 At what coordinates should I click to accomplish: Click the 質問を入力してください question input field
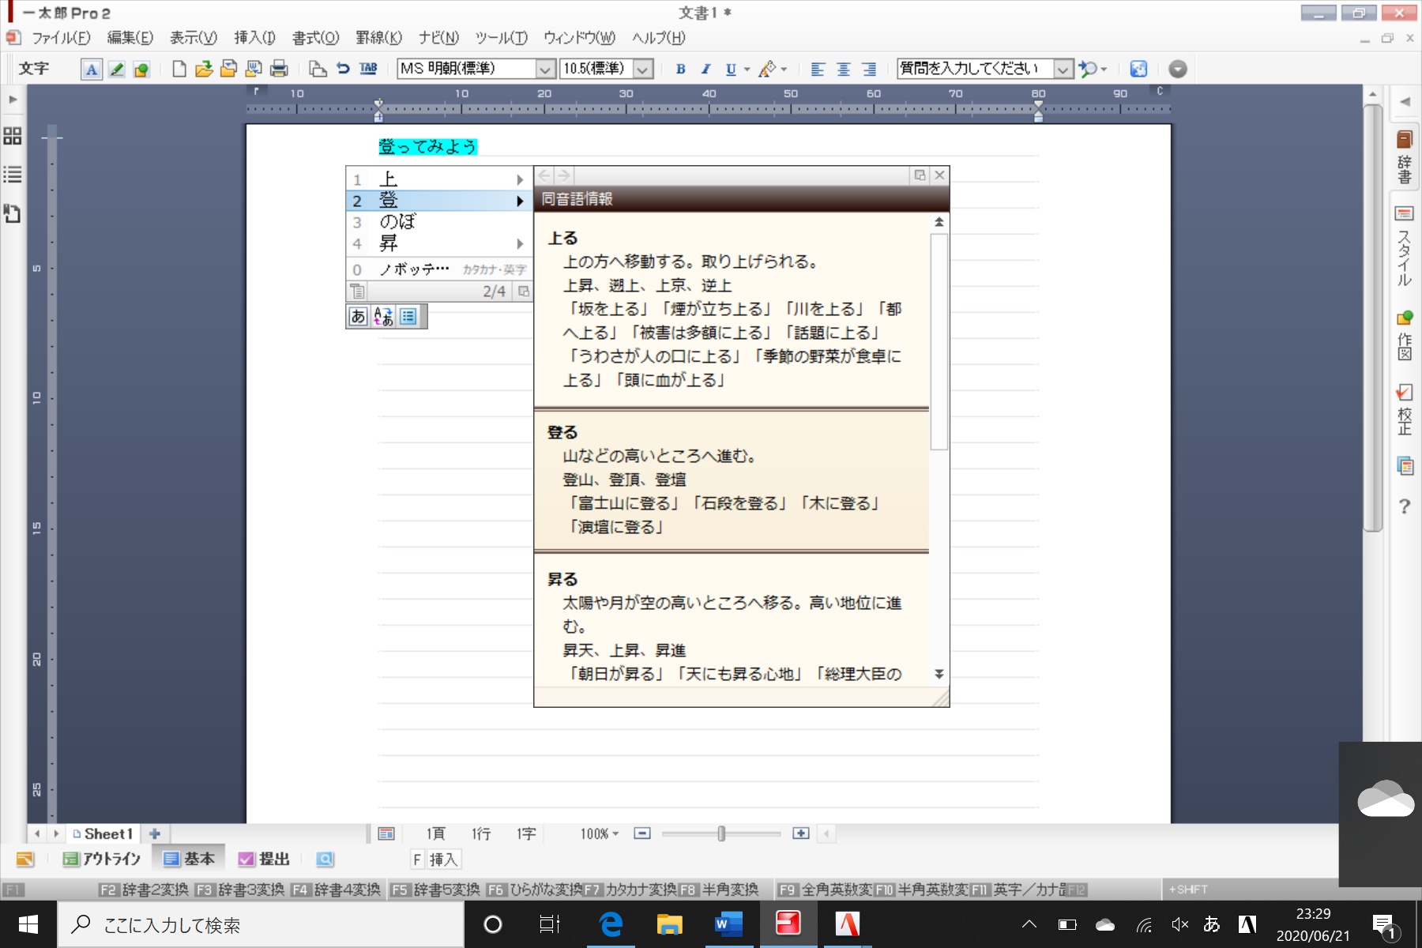(x=976, y=69)
